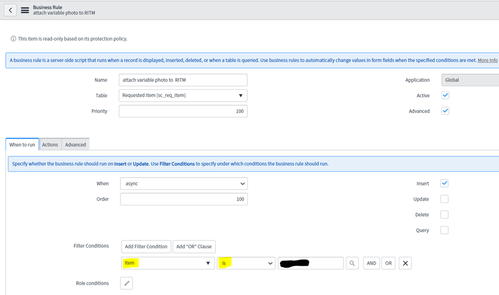Click the Name input field
499x295 pixels.
(x=183, y=80)
